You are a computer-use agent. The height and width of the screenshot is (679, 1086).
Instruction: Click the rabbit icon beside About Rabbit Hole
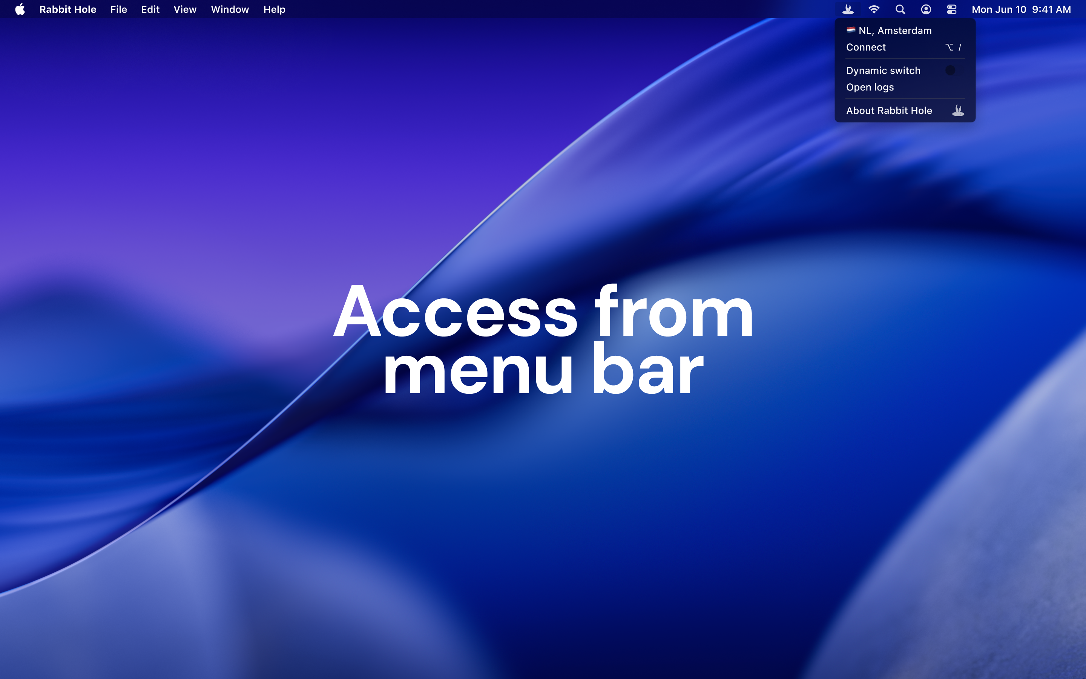pos(958,110)
